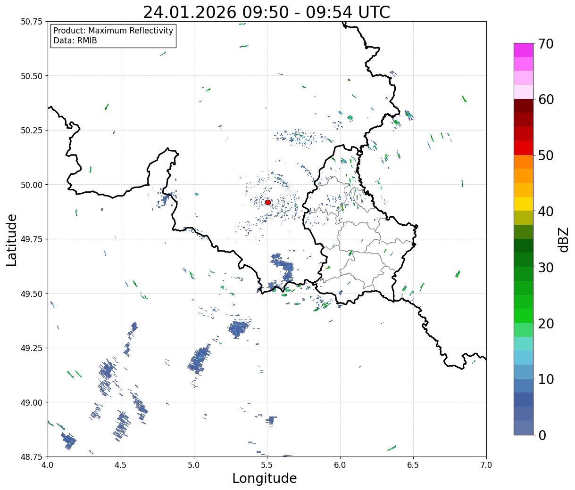Click the longitude tick label 4.5
575x490 pixels.
pos(121,465)
